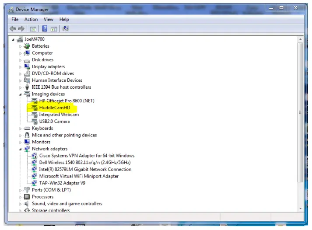Click the Sound, video and game controllers icon
Image resolution: width=312 pixels, height=230 pixels.
26,204
